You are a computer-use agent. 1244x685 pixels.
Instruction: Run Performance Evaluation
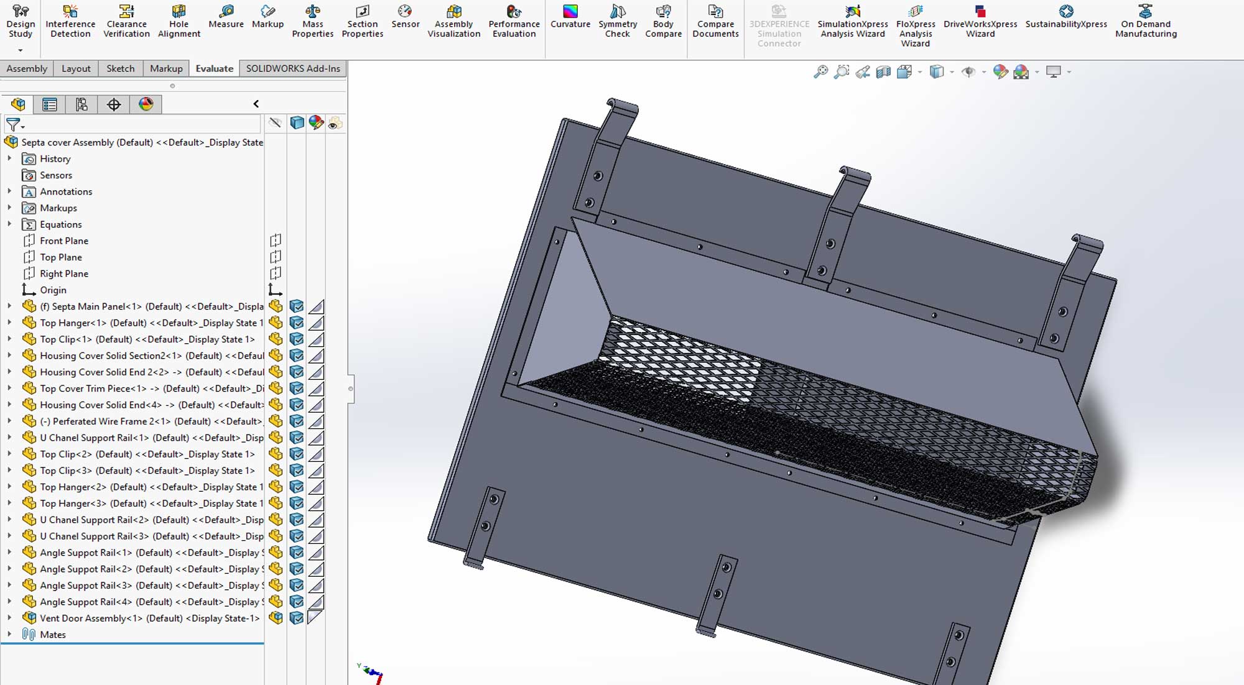(514, 22)
